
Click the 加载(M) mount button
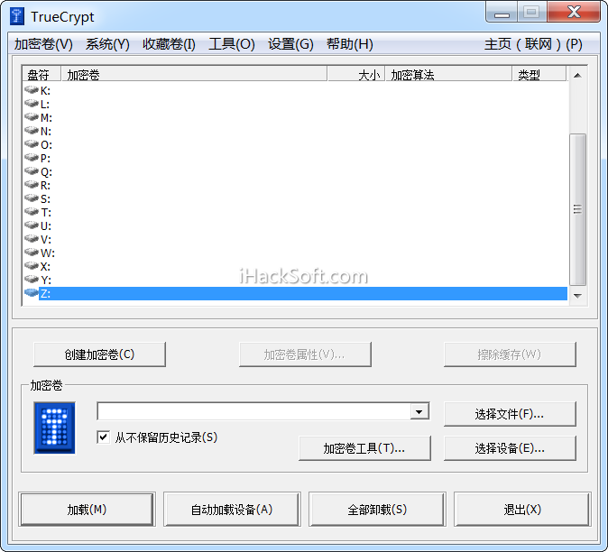pyautogui.click(x=87, y=510)
